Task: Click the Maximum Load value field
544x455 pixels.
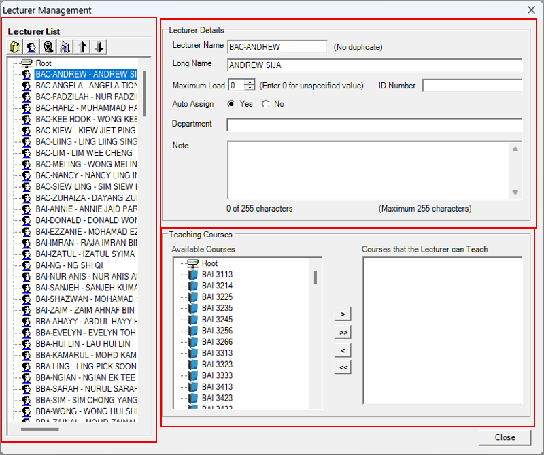Action: tap(236, 86)
